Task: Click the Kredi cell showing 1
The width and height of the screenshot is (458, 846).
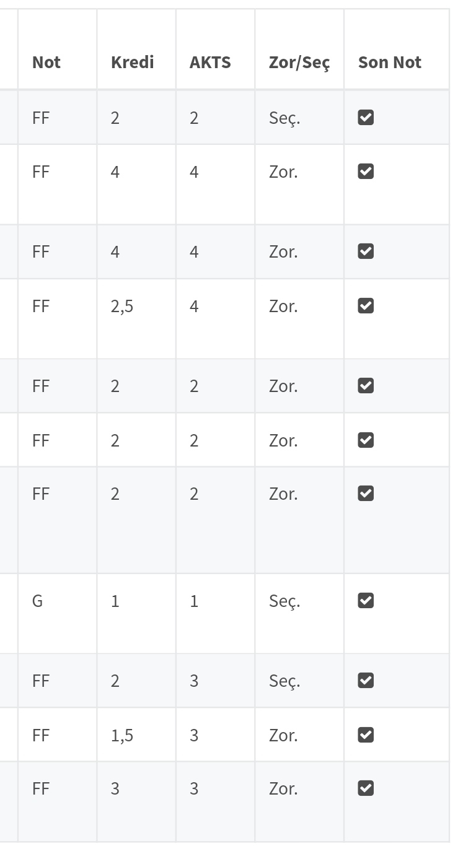Action: click(115, 601)
